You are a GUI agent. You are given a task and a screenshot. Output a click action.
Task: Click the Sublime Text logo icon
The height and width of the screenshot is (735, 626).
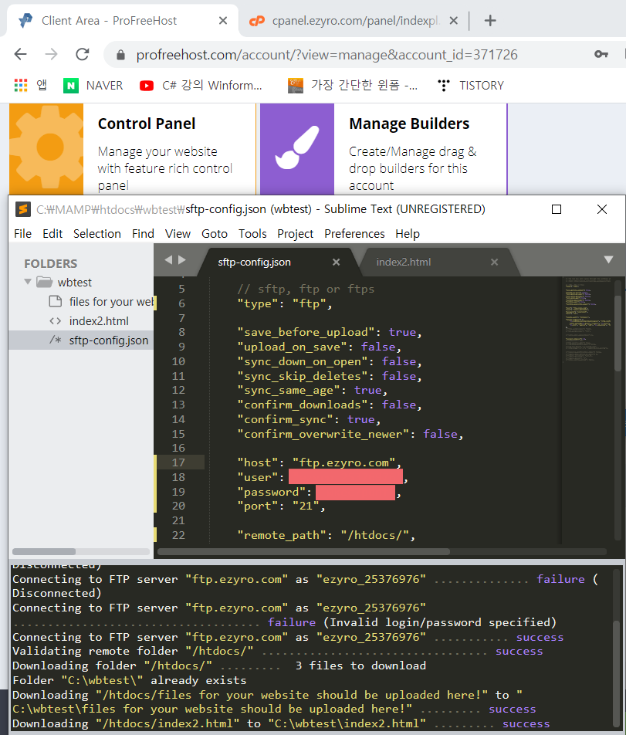23,209
